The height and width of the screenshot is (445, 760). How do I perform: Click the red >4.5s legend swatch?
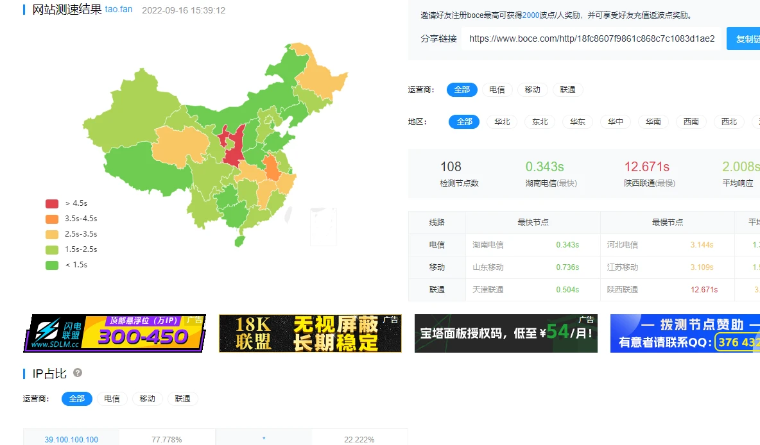point(52,203)
